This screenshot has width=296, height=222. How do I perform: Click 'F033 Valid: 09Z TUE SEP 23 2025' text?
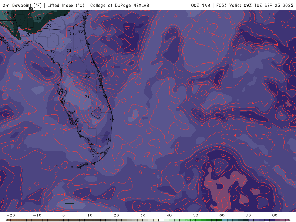coord(255,5)
